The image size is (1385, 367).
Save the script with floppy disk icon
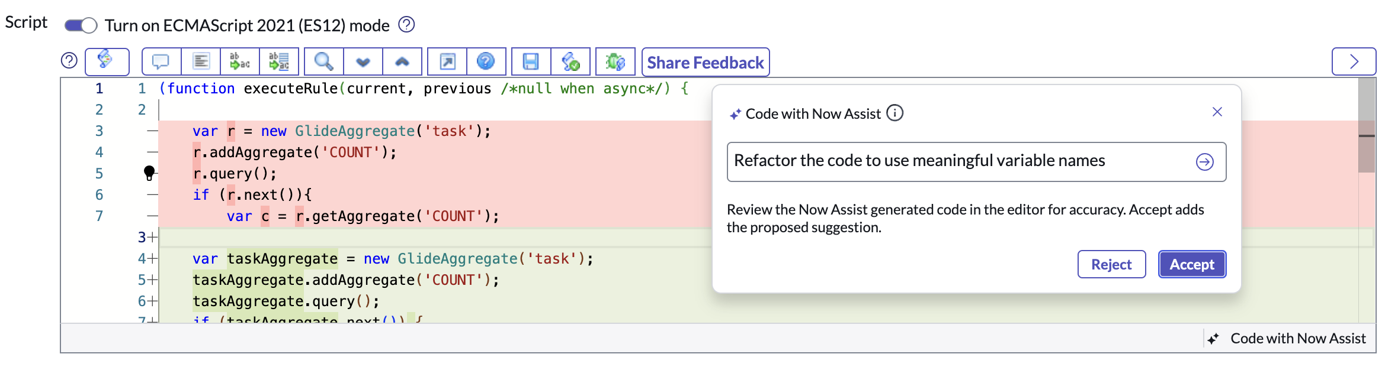coord(531,61)
